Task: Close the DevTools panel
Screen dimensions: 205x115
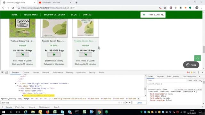Action: point(202,73)
